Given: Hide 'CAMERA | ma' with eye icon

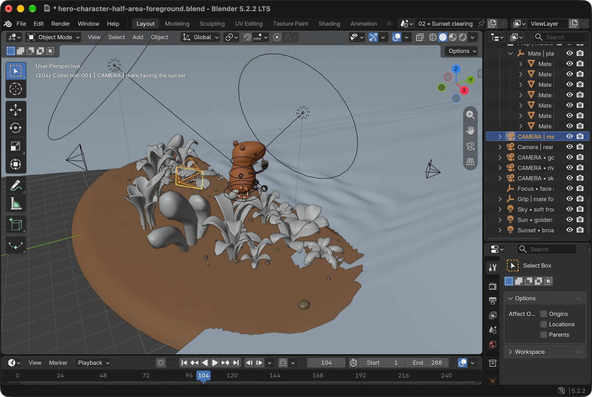Looking at the screenshot, I should 570,136.
